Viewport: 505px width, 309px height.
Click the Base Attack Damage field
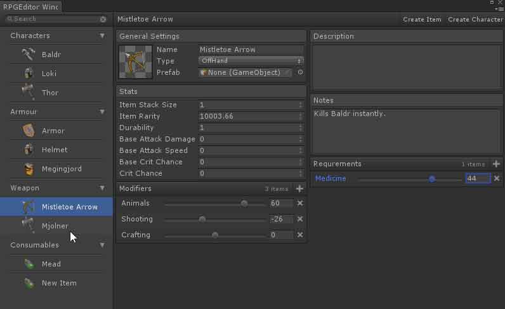(x=251, y=139)
